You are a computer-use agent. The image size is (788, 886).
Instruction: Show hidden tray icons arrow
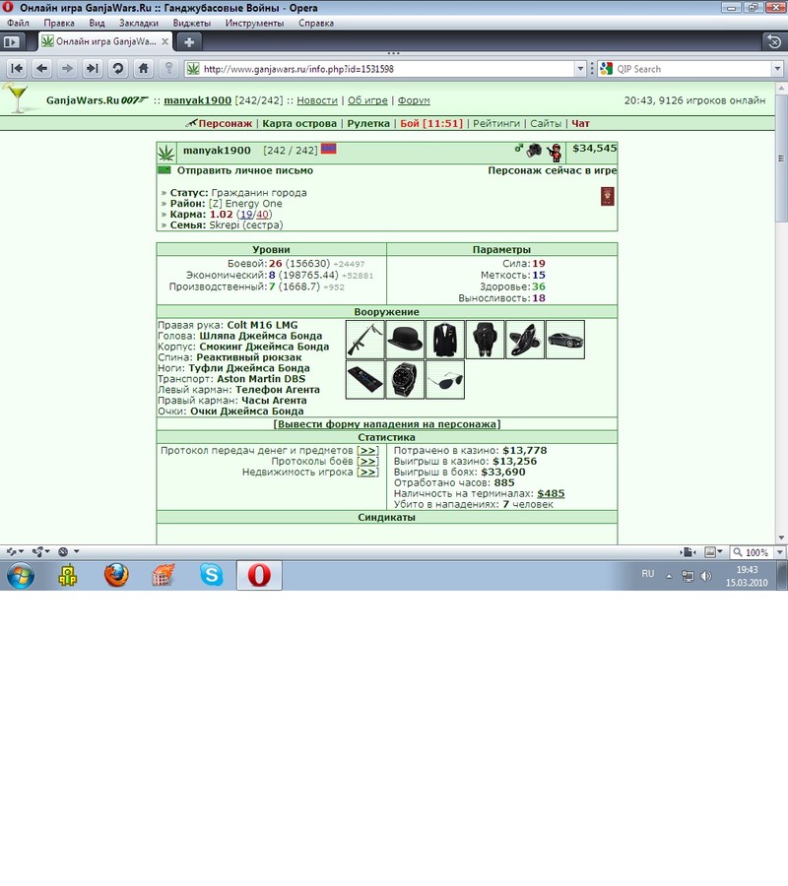click(x=669, y=576)
